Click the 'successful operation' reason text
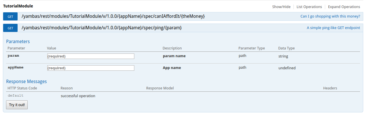The height and width of the screenshot is (117, 369). 78,96
